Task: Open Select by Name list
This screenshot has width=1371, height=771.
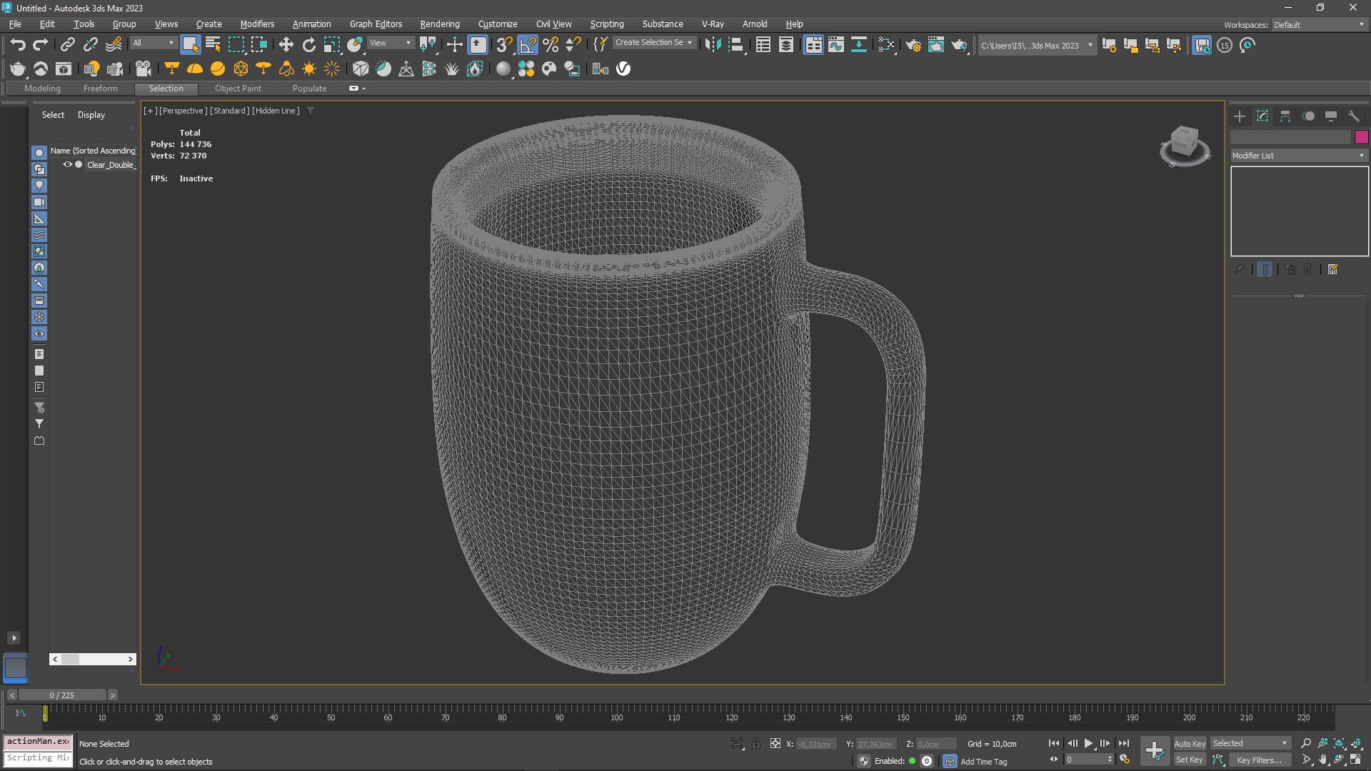Action: click(x=213, y=45)
